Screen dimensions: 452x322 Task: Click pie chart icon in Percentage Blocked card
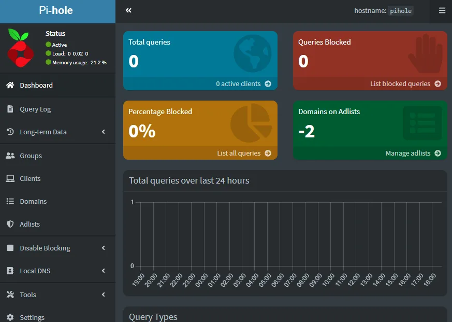coord(251,123)
